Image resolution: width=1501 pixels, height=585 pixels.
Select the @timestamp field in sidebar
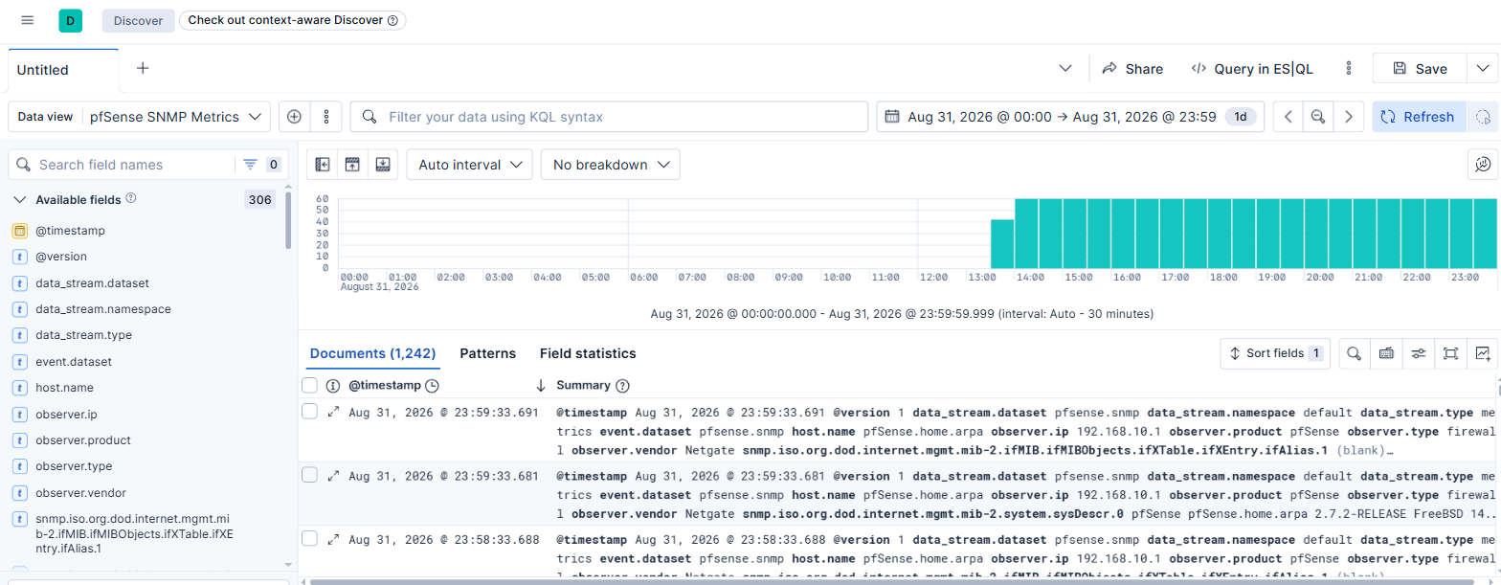70,231
